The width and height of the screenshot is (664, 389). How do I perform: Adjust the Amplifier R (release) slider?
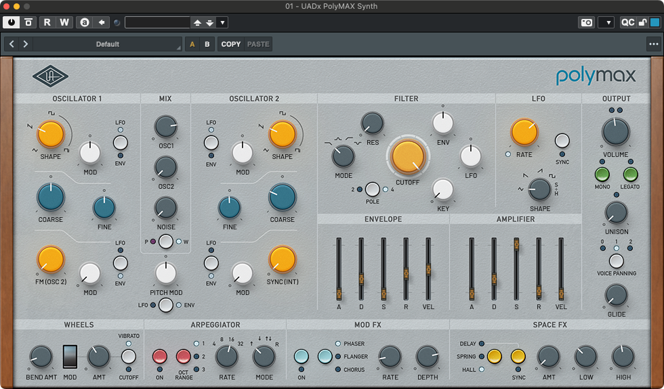click(539, 291)
